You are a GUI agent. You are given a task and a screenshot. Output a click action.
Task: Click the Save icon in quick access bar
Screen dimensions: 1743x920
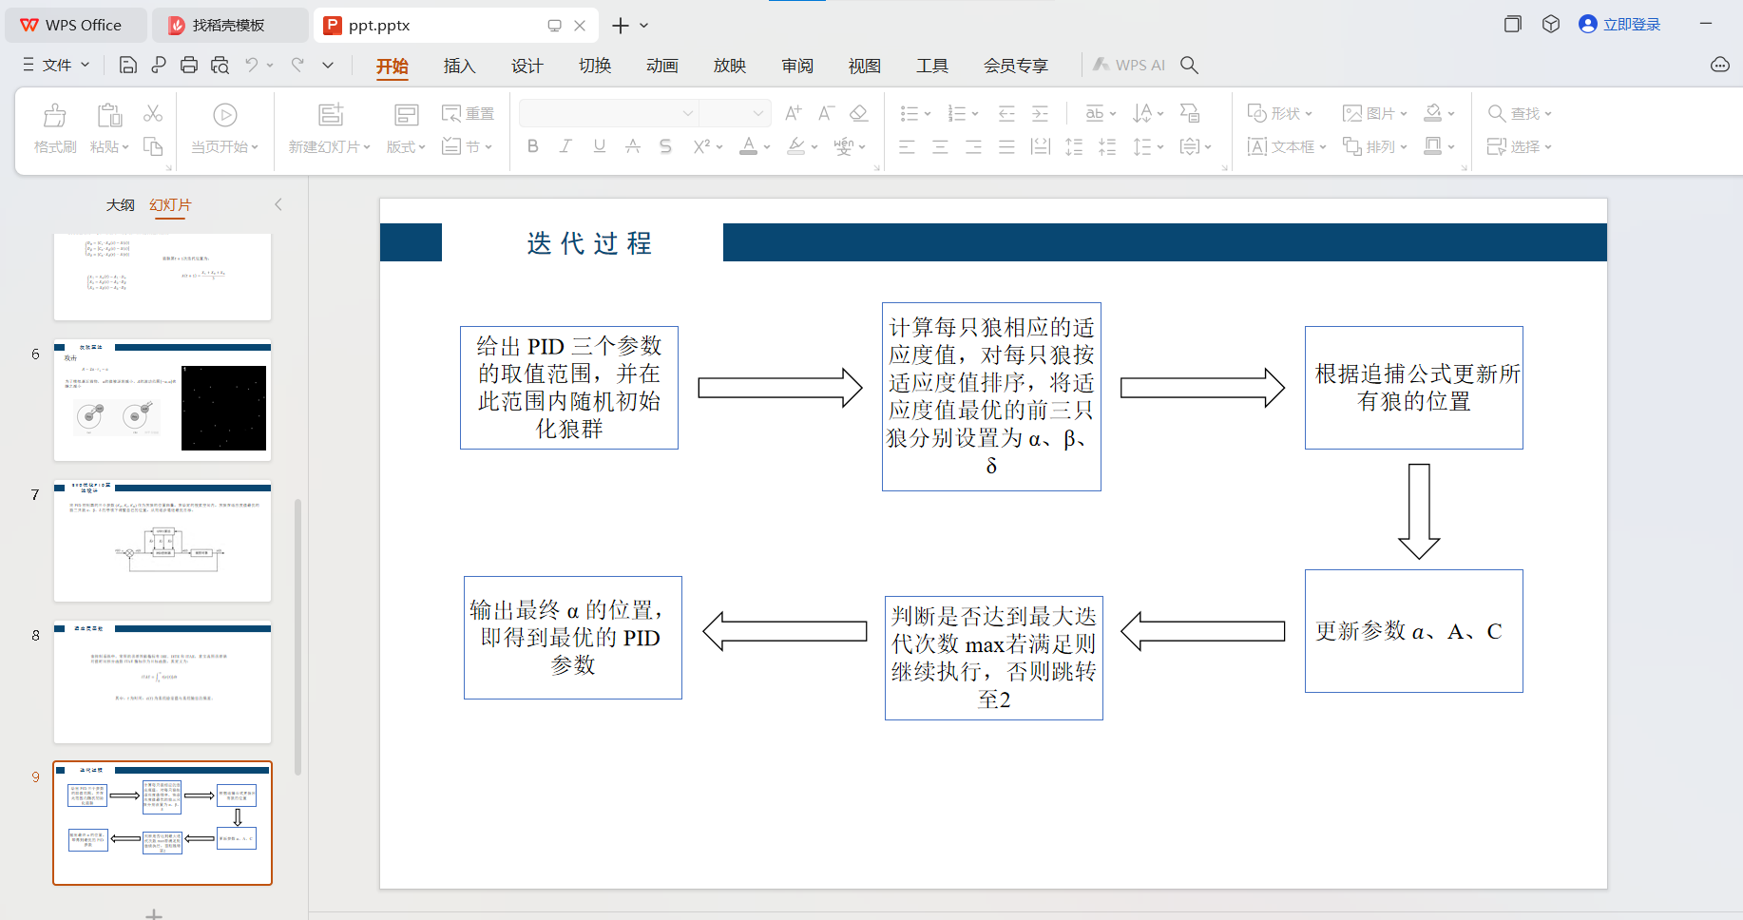(x=127, y=65)
